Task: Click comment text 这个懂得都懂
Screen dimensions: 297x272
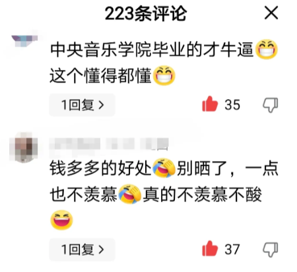Action: [101, 76]
